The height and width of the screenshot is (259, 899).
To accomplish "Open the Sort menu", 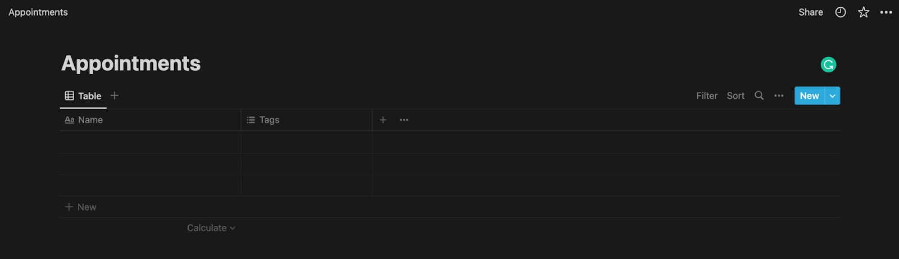I will coord(735,96).
